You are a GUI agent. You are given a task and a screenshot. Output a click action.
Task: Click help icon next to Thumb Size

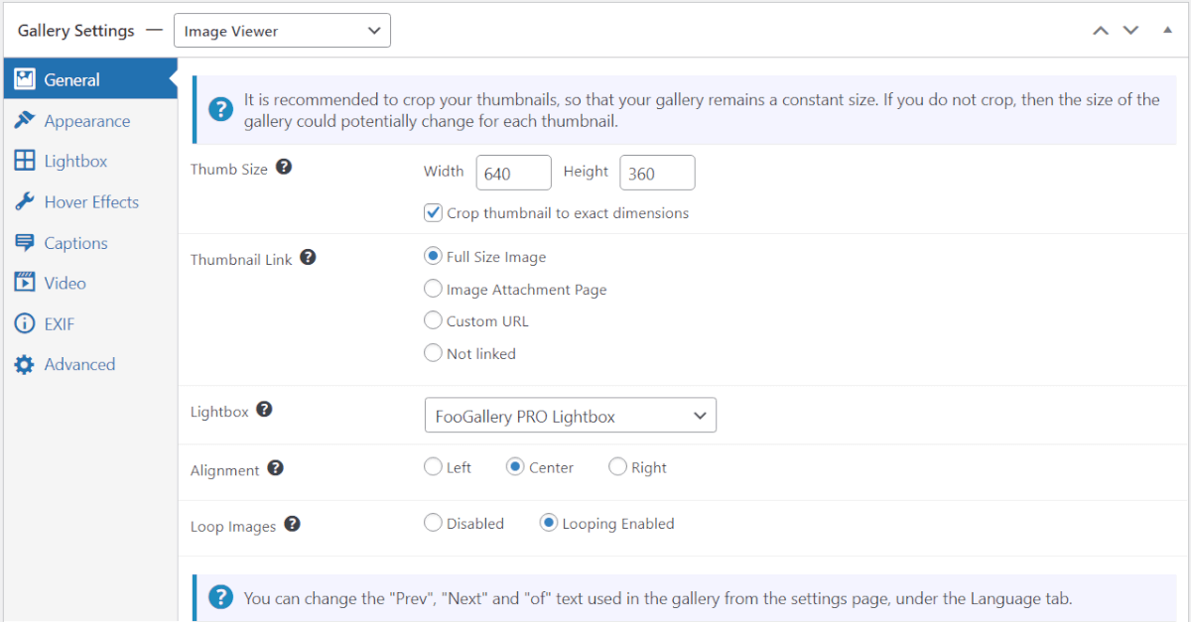[284, 168]
